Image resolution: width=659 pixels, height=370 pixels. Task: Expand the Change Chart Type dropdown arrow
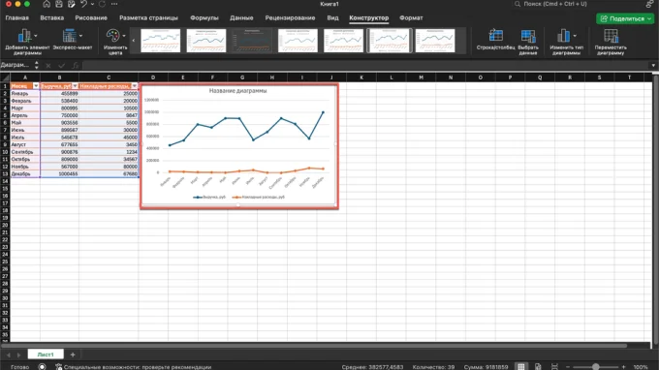[575, 36]
